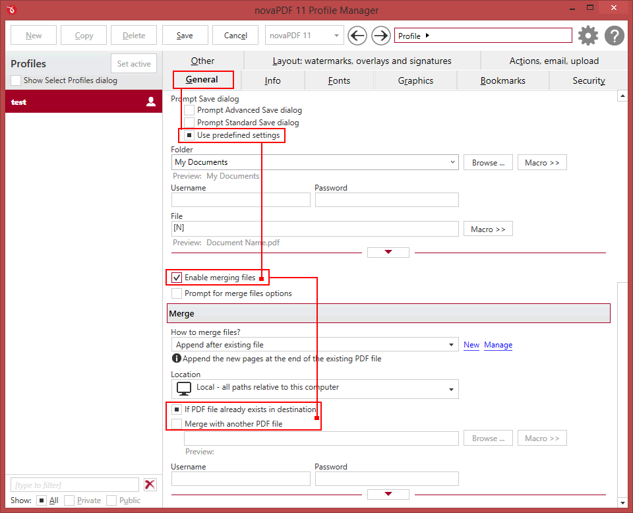This screenshot has height=513, width=633.
Task: Select Merge with another PDF file option
Action: pyautogui.click(x=177, y=424)
